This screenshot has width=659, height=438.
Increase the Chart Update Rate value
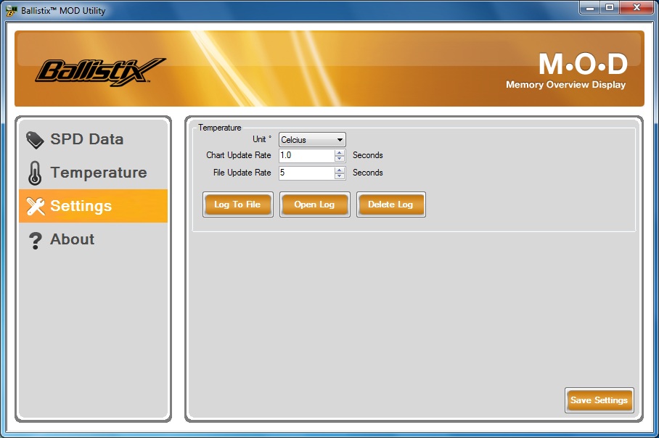(340, 152)
